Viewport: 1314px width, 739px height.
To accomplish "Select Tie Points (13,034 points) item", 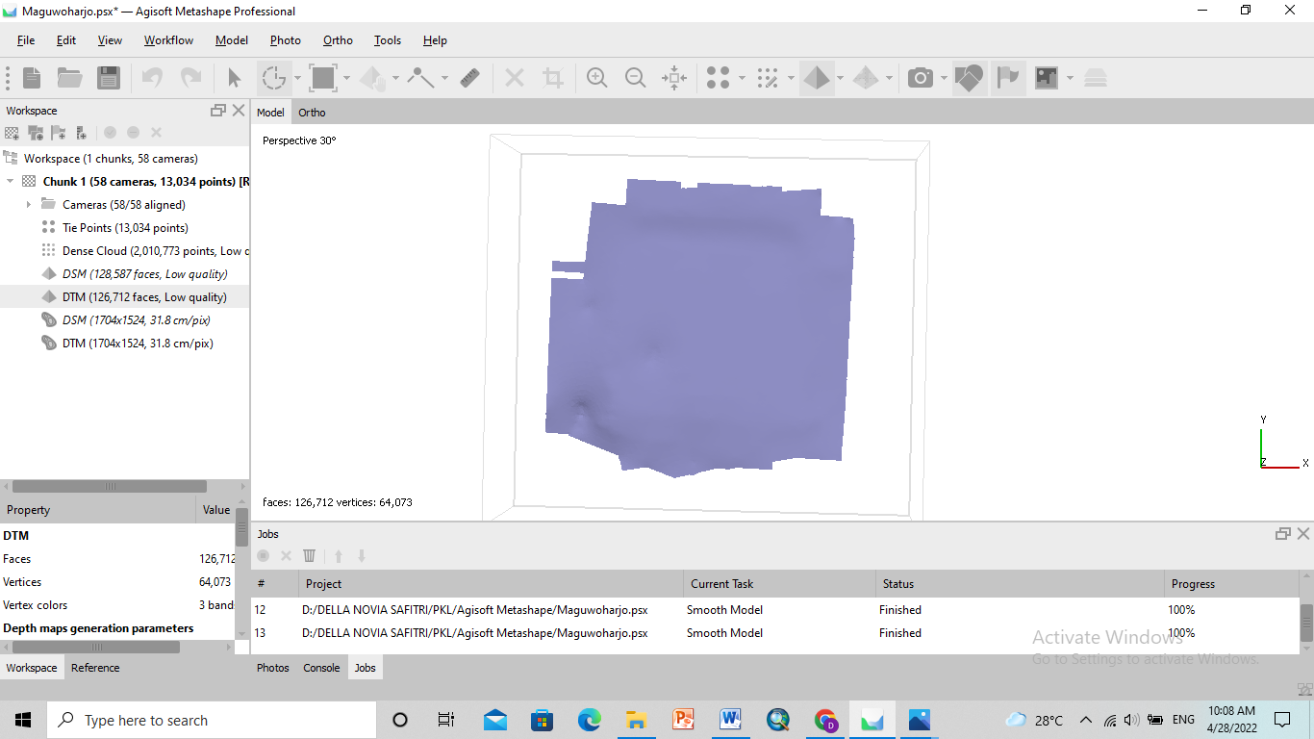I will [125, 228].
